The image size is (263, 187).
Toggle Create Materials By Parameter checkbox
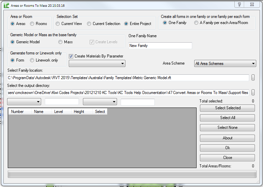point(71,56)
